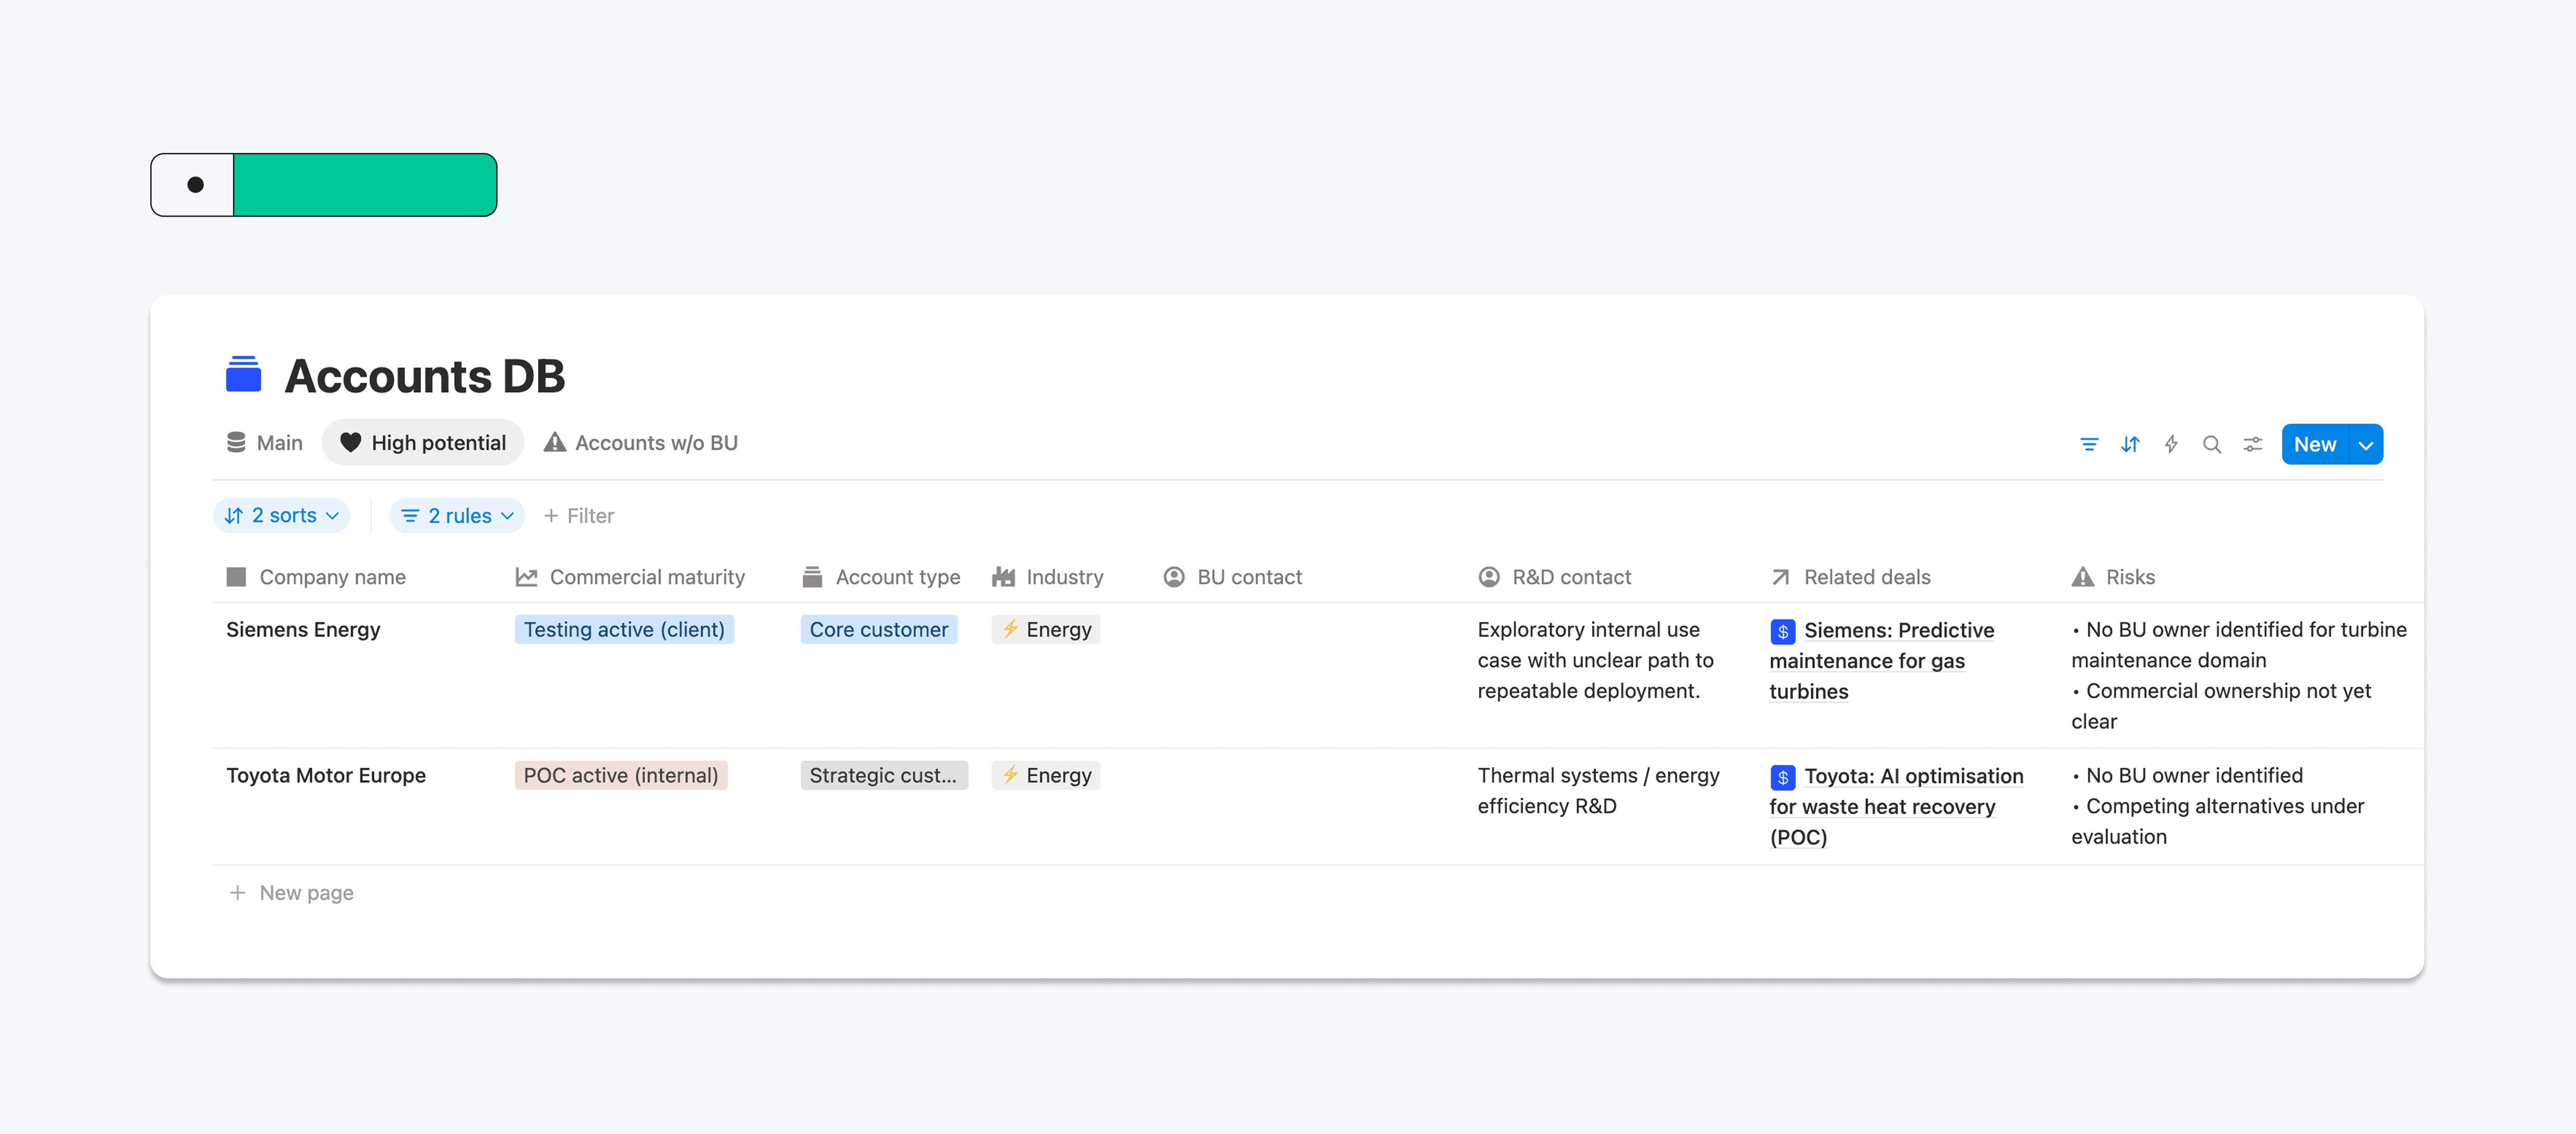This screenshot has width=2576, height=1134.
Task: Open the chevron next to New button
Action: (2365, 445)
